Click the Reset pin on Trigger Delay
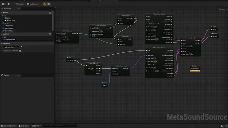This screenshot has width=228, height=128. pyautogui.click(x=119, y=42)
